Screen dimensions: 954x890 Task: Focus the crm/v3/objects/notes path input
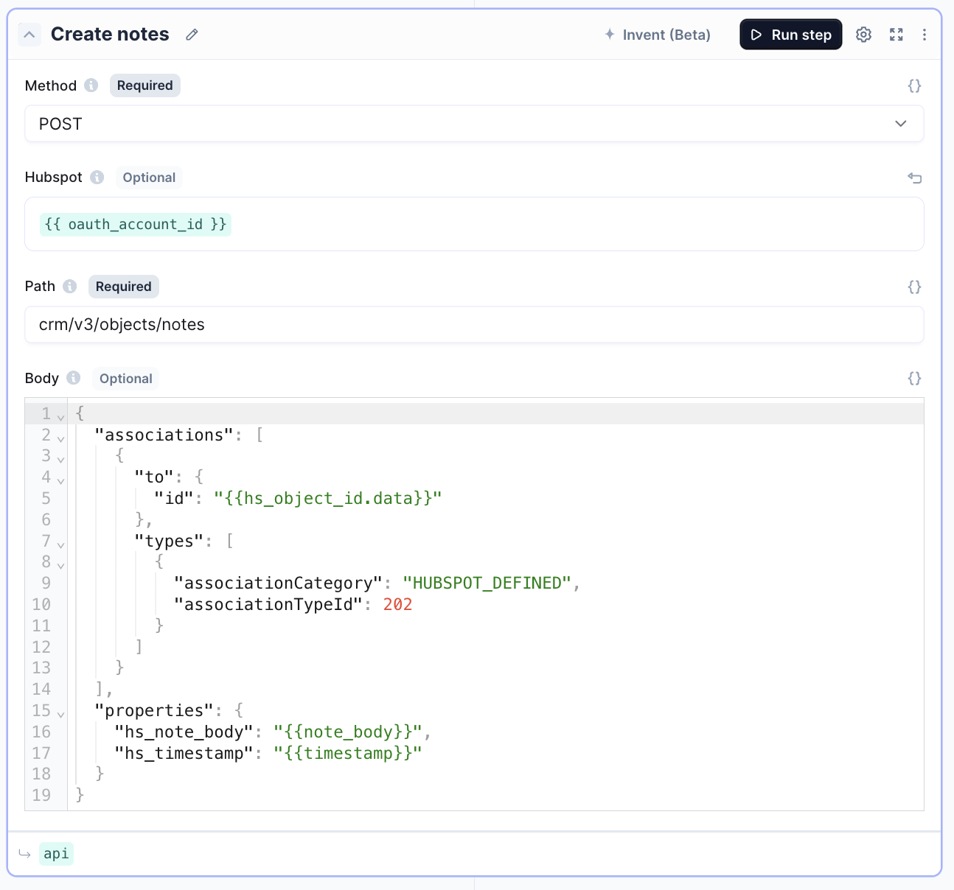[474, 325]
